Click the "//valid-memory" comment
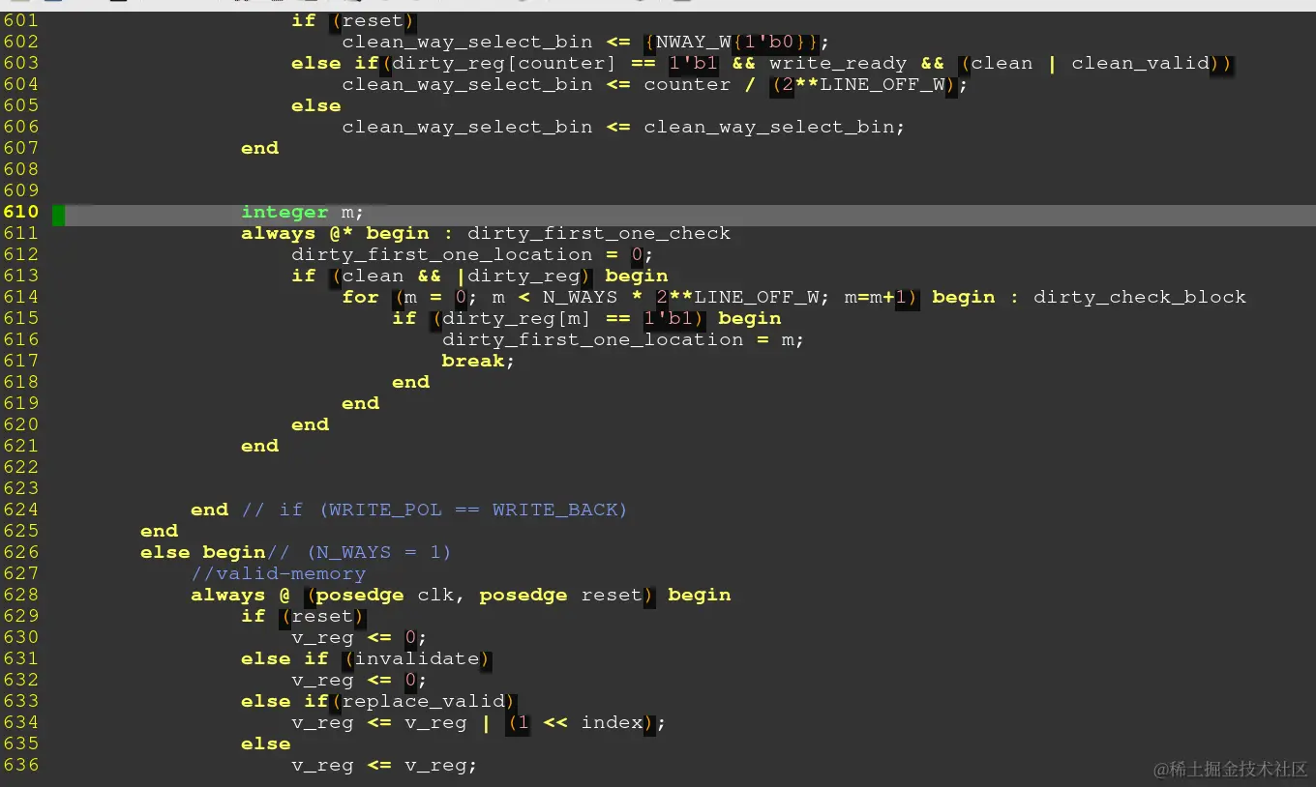 click(279, 574)
